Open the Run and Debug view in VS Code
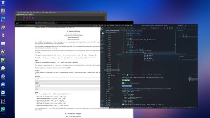The width and height of the screenshot is (210, 118). [x=103, y=40]
